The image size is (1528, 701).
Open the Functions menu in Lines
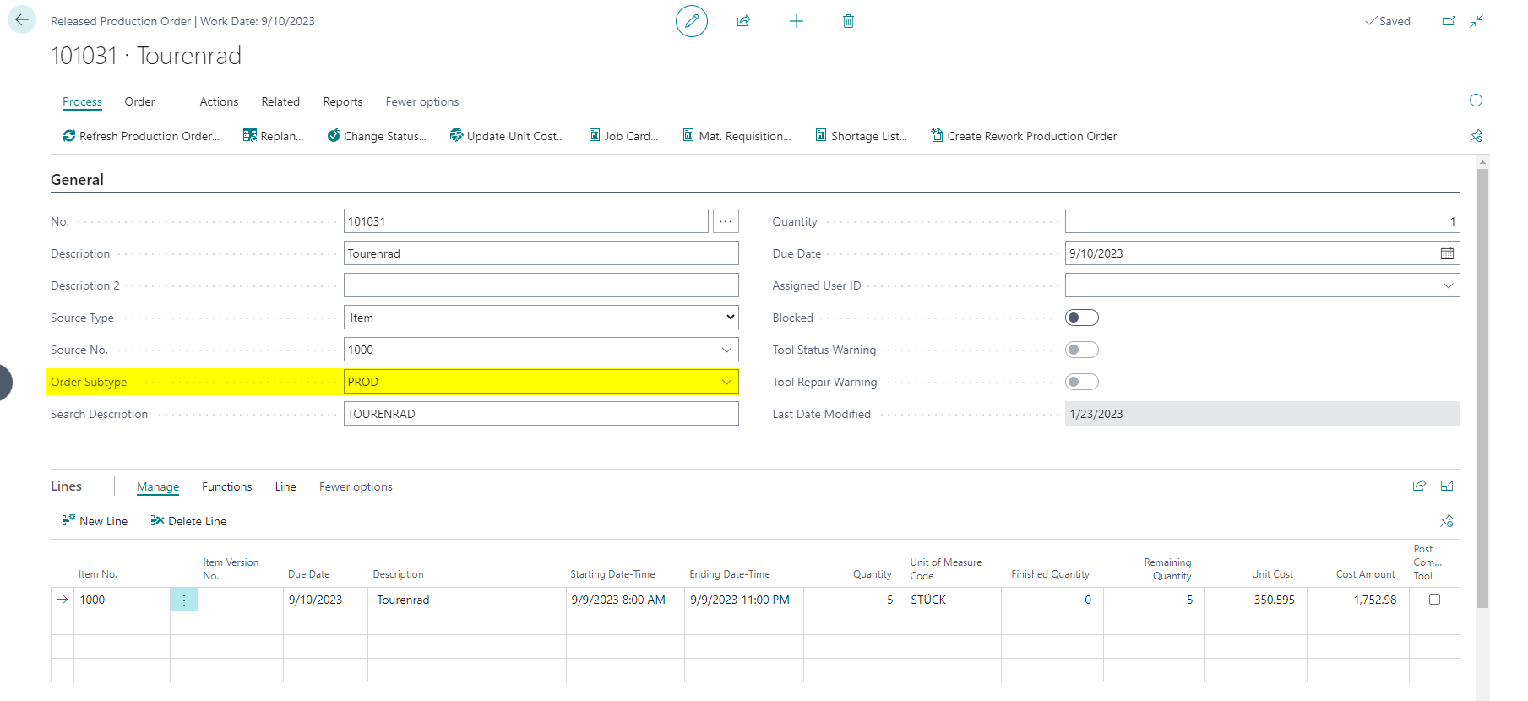pos(227,486)
